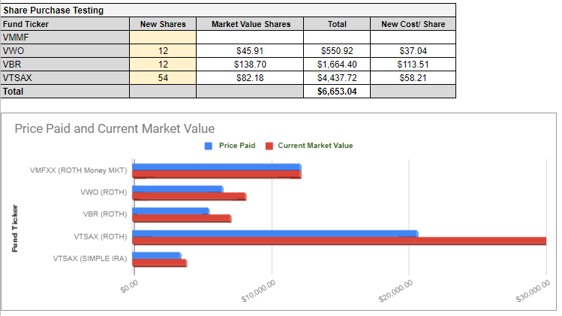The image size is (562, 316).
Task: Click the blue VMFXX Price Paid bar
Action: (x=216, y=167)
